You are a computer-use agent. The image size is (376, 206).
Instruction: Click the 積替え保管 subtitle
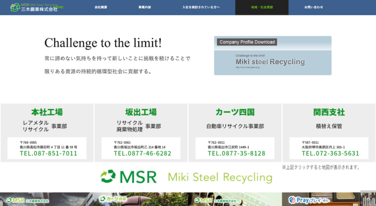(x=329, y=126)
